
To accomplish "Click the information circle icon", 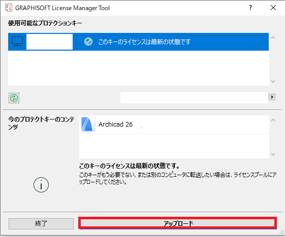I will [x=41, y=185].
